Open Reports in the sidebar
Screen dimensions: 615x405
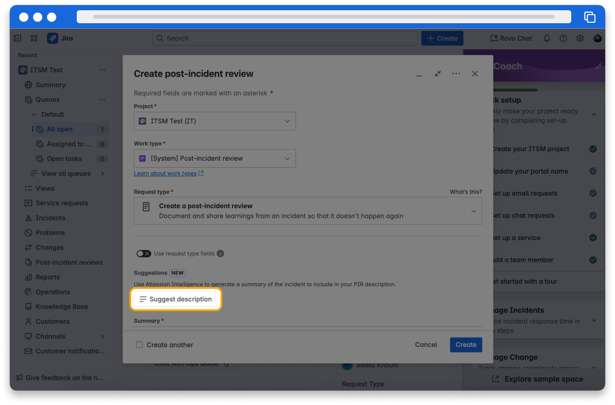(x=48, y=277)
